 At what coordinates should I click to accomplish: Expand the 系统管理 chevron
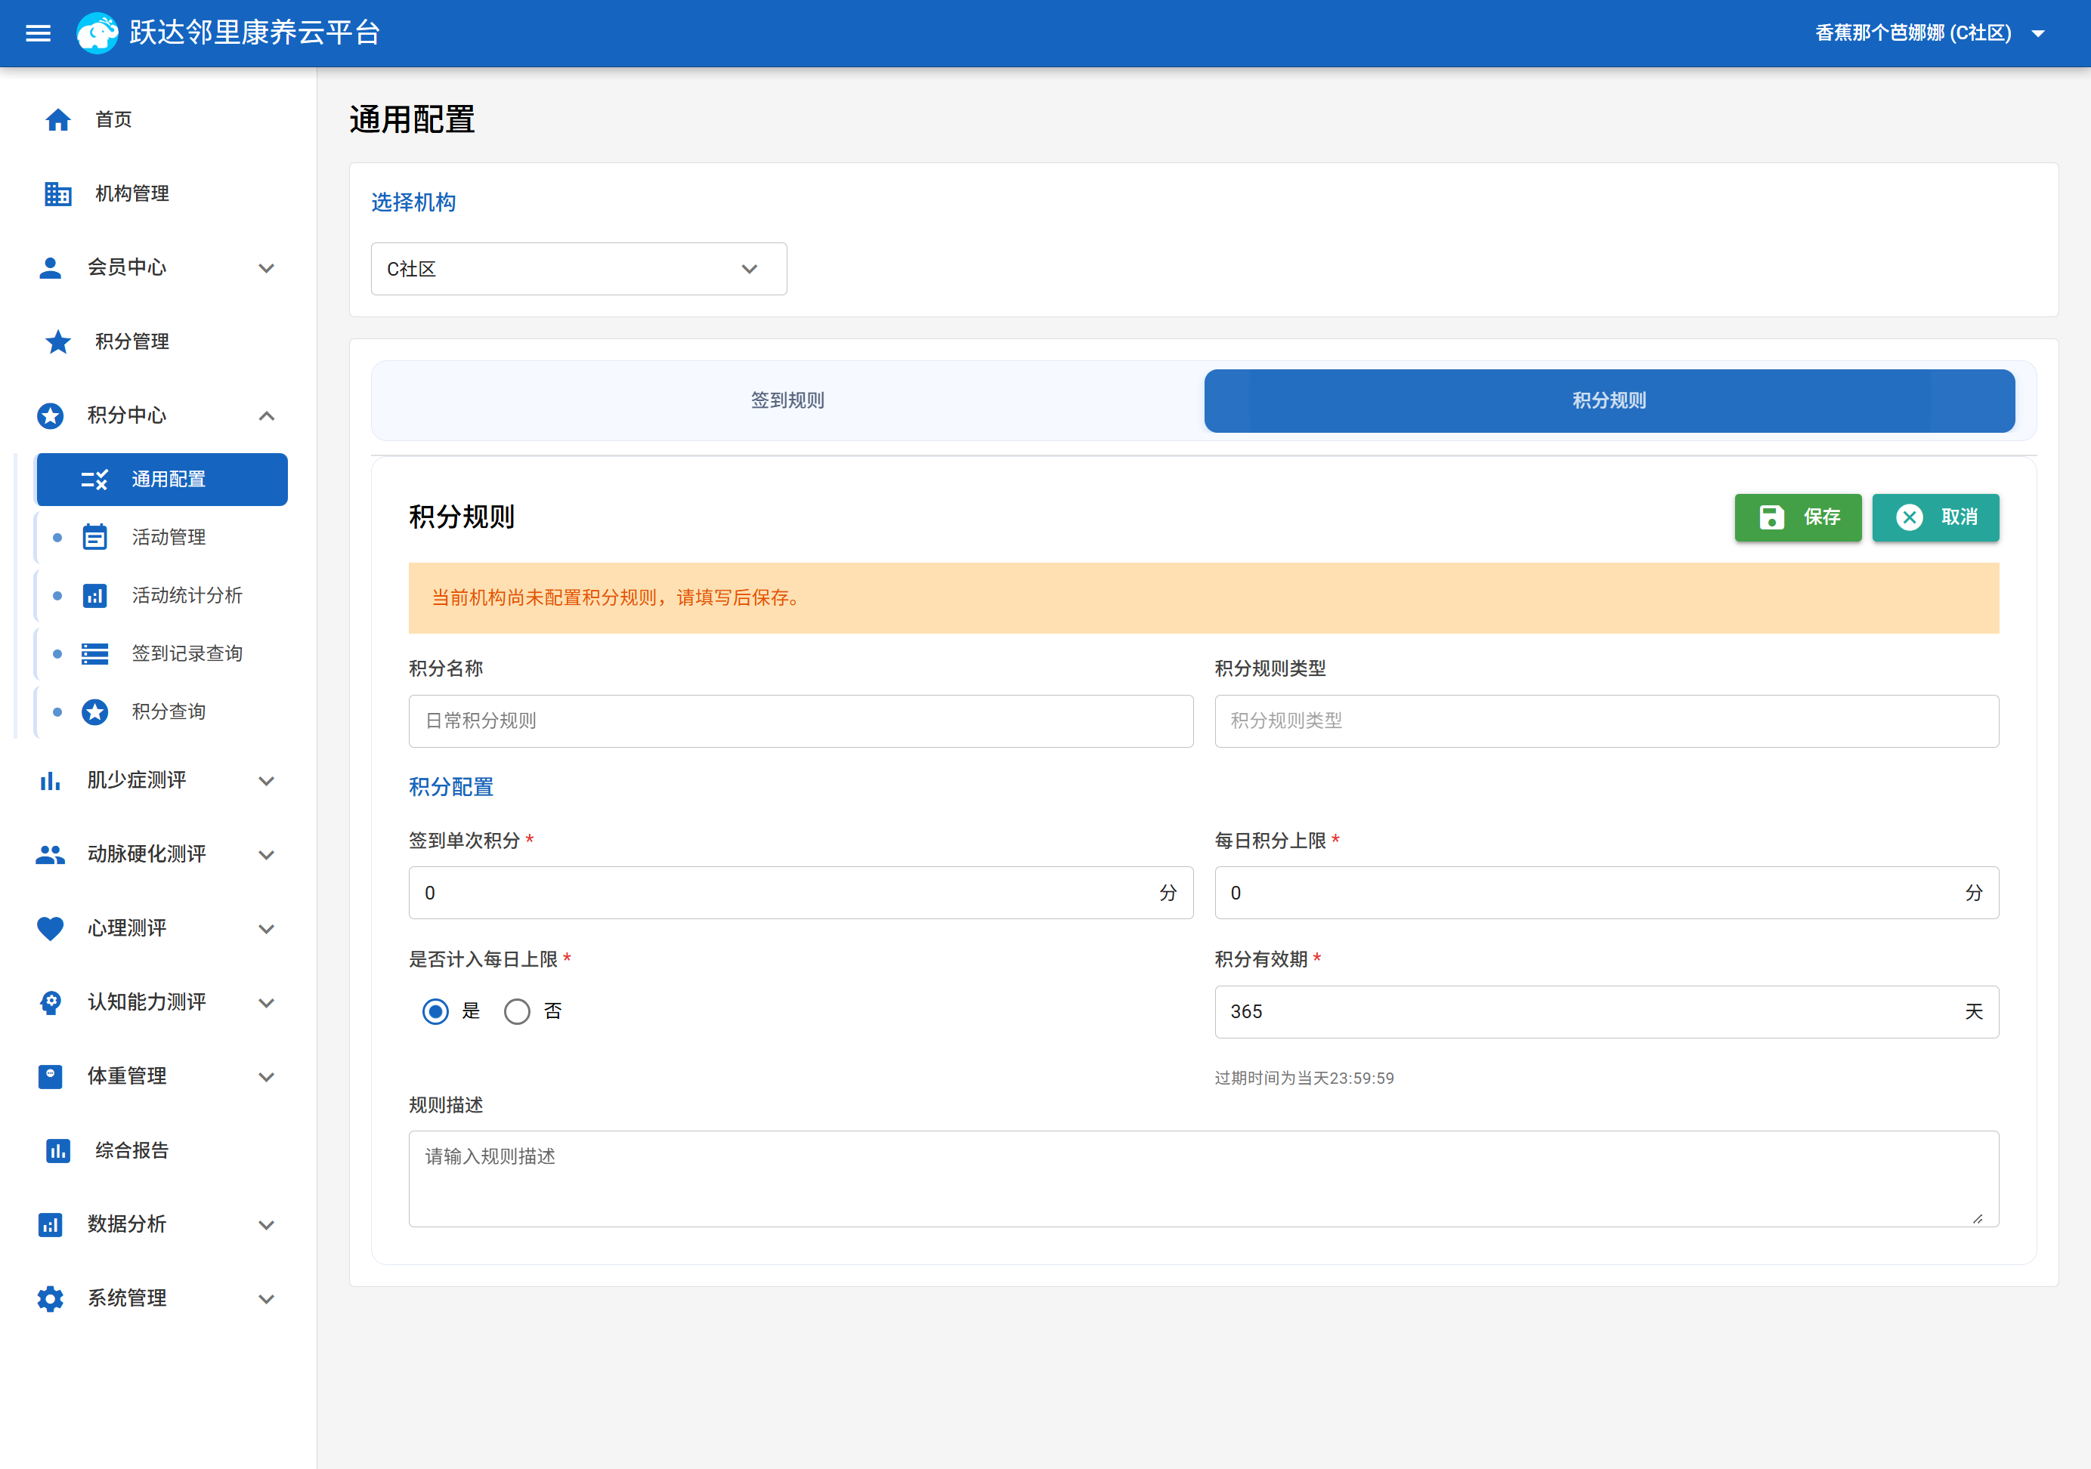tap(266, 1299)
